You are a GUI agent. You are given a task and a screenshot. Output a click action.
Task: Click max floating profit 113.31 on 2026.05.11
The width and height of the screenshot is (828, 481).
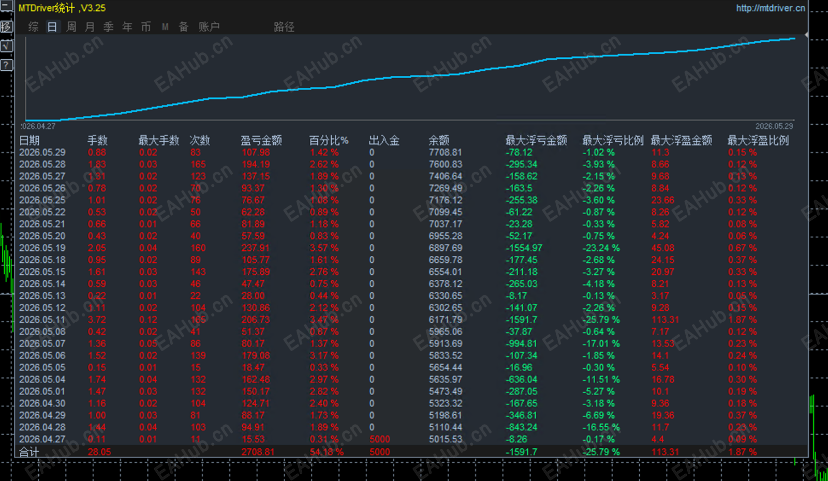[x=665, y=320]
